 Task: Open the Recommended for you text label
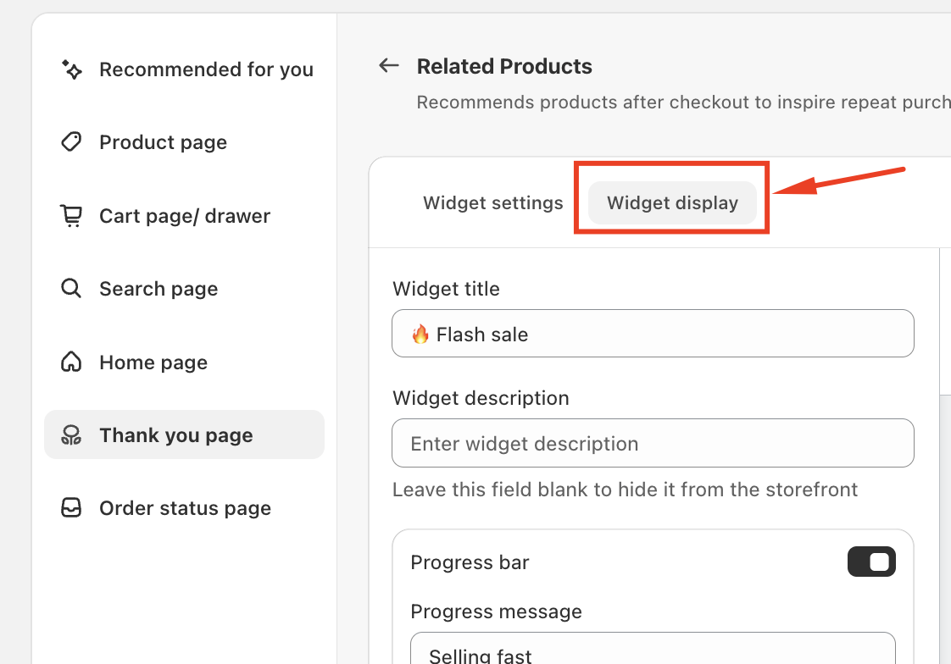(206, 69)
